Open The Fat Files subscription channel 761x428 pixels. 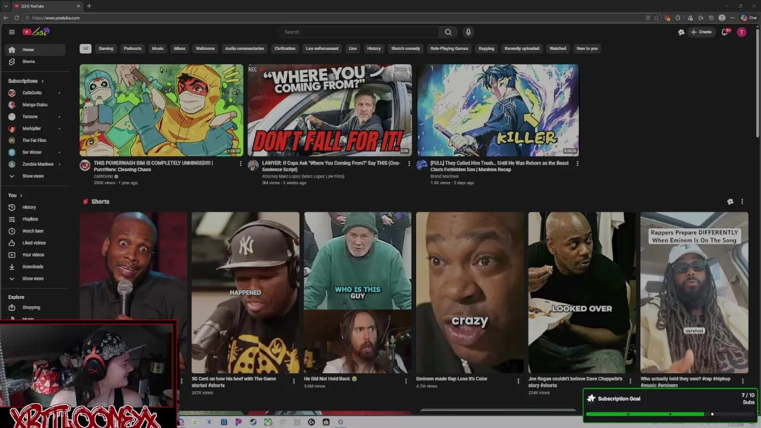(x=35, y=141)
